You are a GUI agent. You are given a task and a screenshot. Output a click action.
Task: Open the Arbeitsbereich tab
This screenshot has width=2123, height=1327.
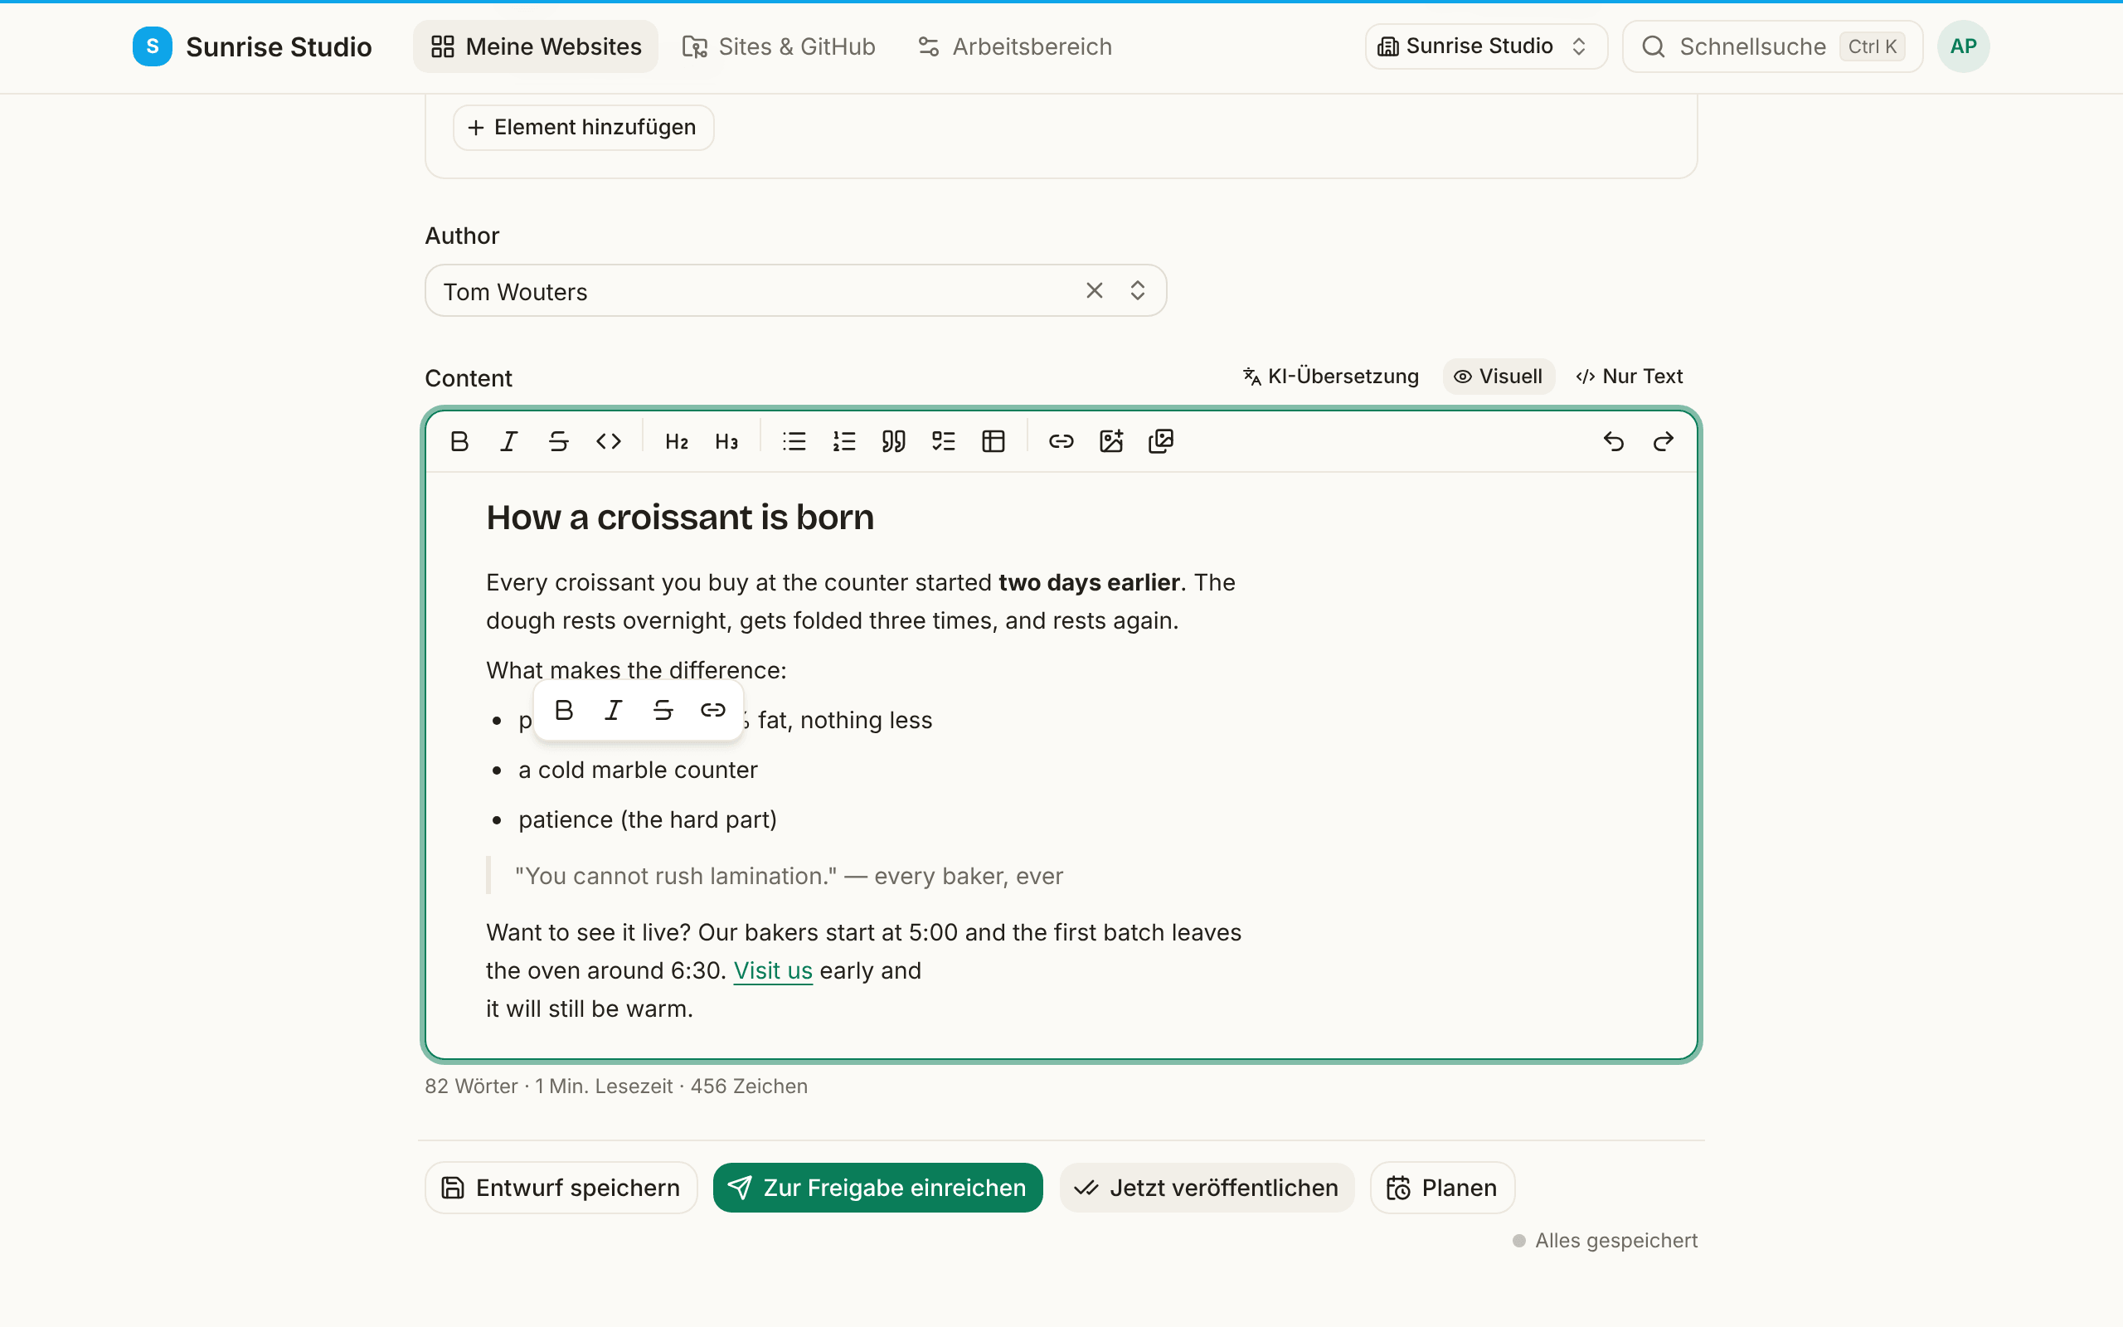coord(1015,46)
